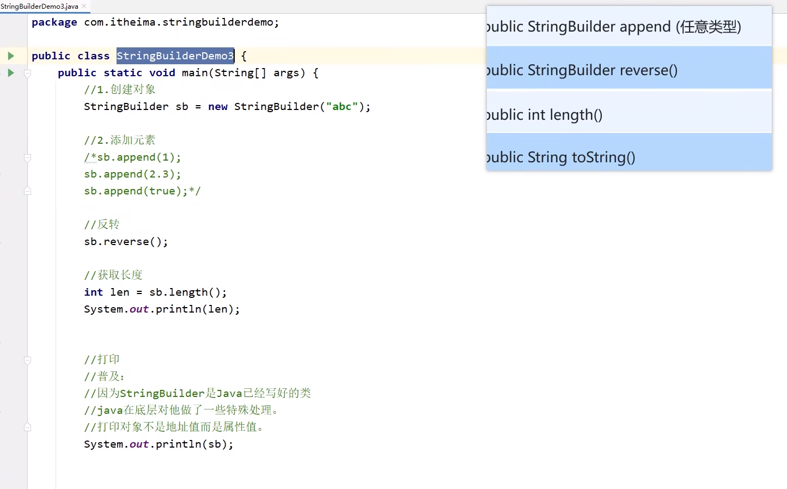Click the package keyword
787x489 pixels.
click(x=54, y=22)
